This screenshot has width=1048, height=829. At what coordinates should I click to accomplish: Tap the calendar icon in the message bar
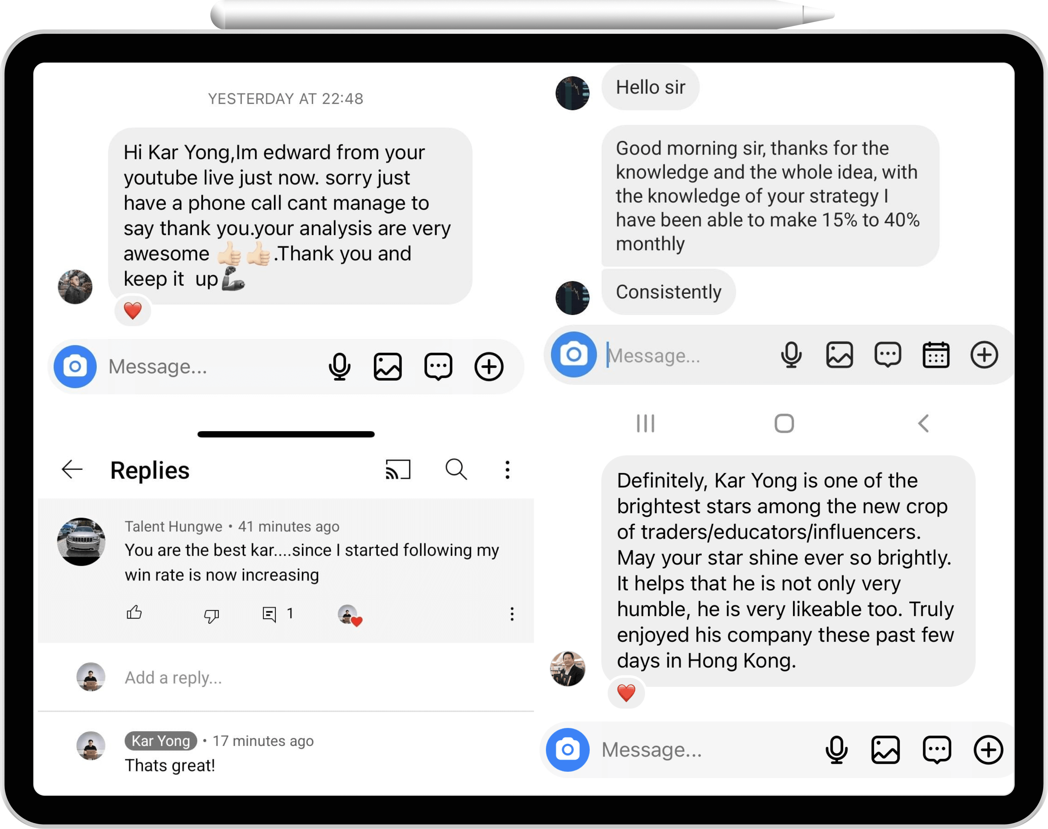pyautogui.click(x=936, y=355)
